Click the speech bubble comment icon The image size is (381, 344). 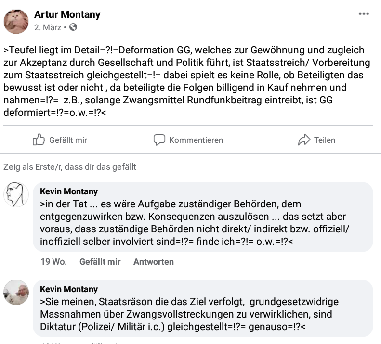point(159,140)
